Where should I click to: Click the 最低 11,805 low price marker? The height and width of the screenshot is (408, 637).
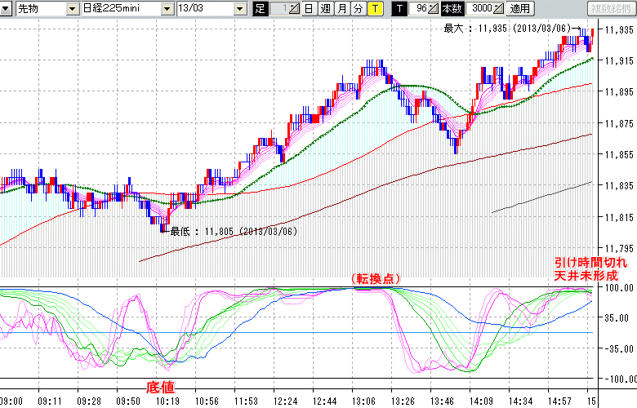233,232
